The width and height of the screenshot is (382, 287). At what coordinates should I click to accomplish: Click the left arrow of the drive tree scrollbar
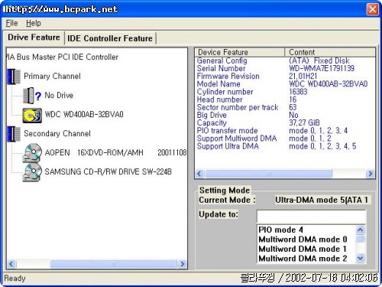click(11, 264)
